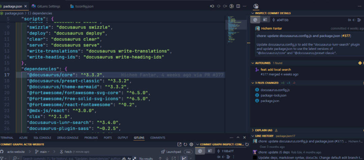Close the bottom panel
The image size is (364, 160).
click(244, 138)
